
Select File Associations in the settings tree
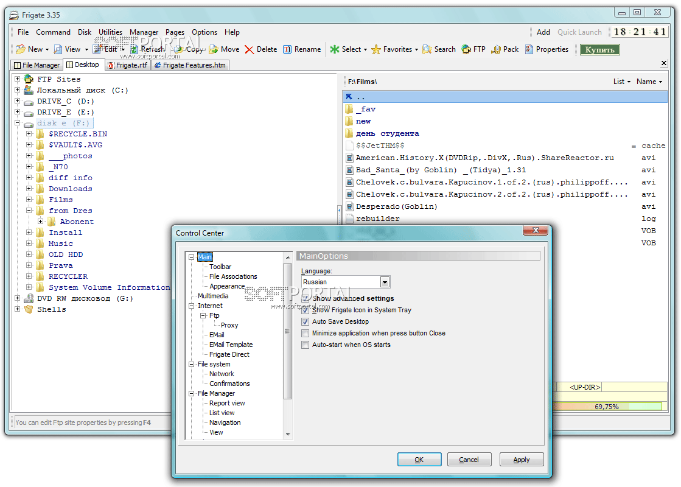point(233,276)
